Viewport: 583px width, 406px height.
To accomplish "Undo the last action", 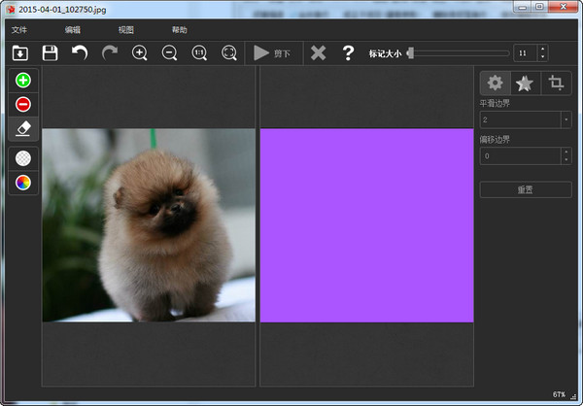I will coord(80,52).
